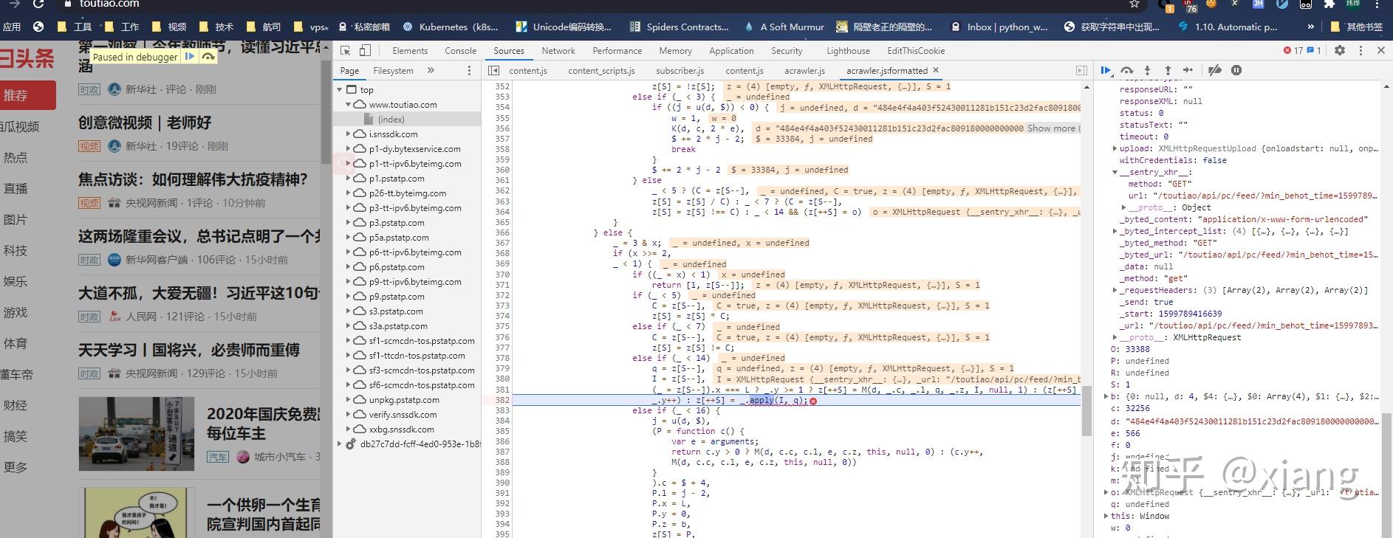This screenshot has height=538, width=1393.
Task: Toggle pause on exceptions
Action: 1236,70
